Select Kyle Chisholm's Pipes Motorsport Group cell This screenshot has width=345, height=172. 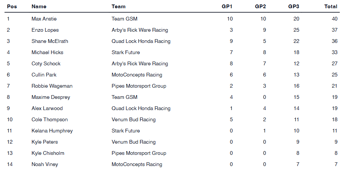[139, 153]
